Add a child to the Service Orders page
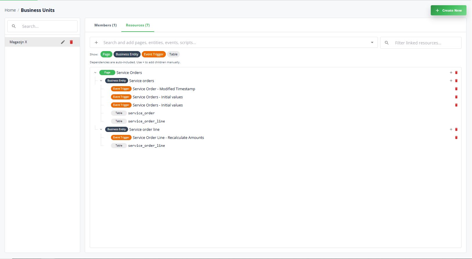Image resolution: width=472 pixels, height=259 pixels. pyautogui.click(x=451, y=73)
